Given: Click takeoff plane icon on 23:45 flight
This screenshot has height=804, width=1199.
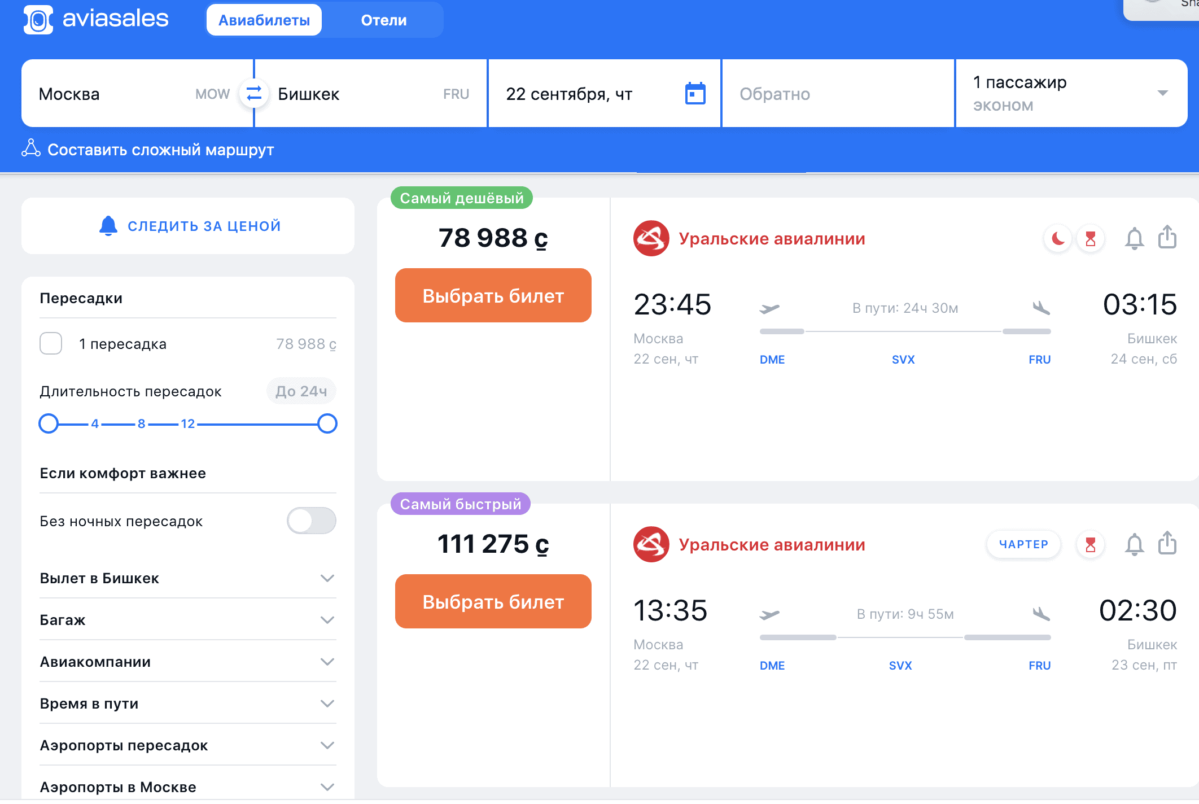Looking at the screenshot, I should (769, 308).
